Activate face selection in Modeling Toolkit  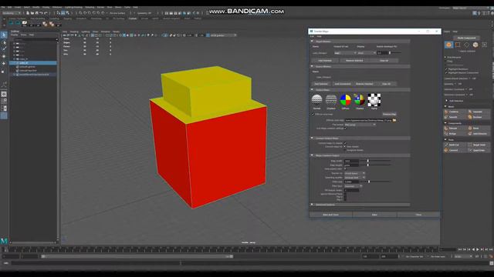point(475,45)
